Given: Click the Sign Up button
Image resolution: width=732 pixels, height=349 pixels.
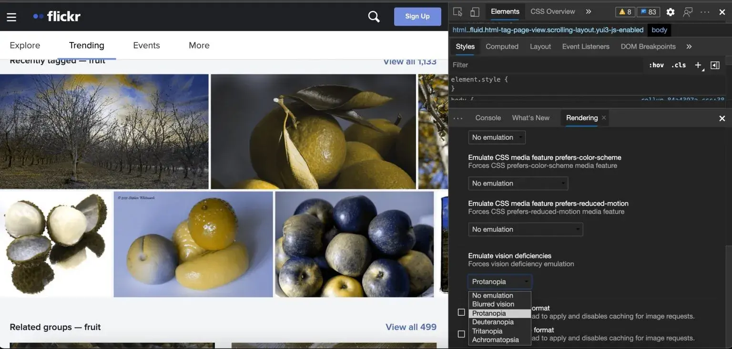Looking at the screenshot, I should [x=417, y=17].
